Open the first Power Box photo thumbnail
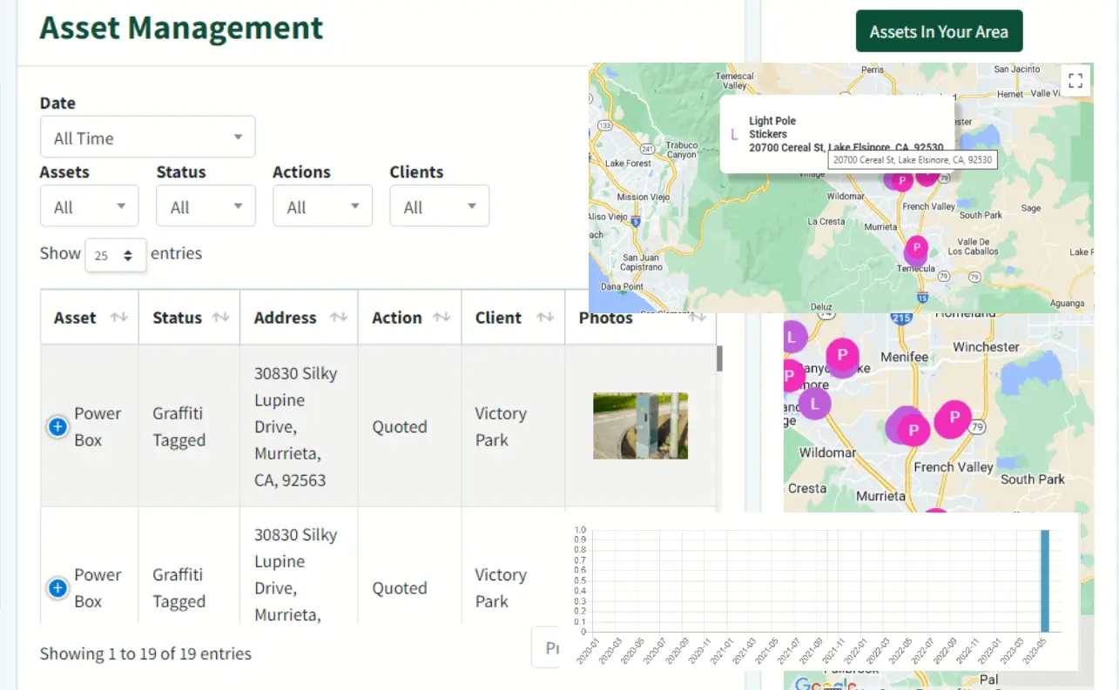 [x=640, y=425]
